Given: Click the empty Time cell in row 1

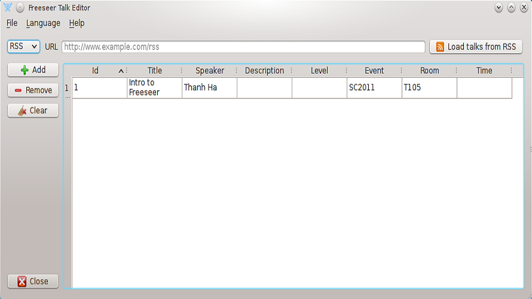Looking at the screenshot, I should [484, 87].
